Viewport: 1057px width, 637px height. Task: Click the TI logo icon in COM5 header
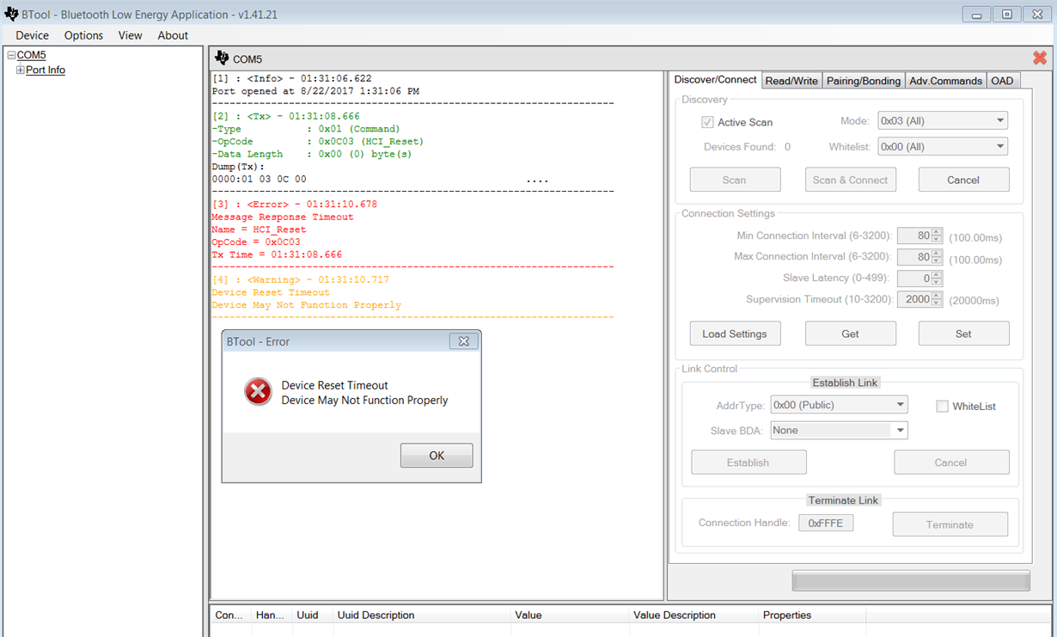222,58
